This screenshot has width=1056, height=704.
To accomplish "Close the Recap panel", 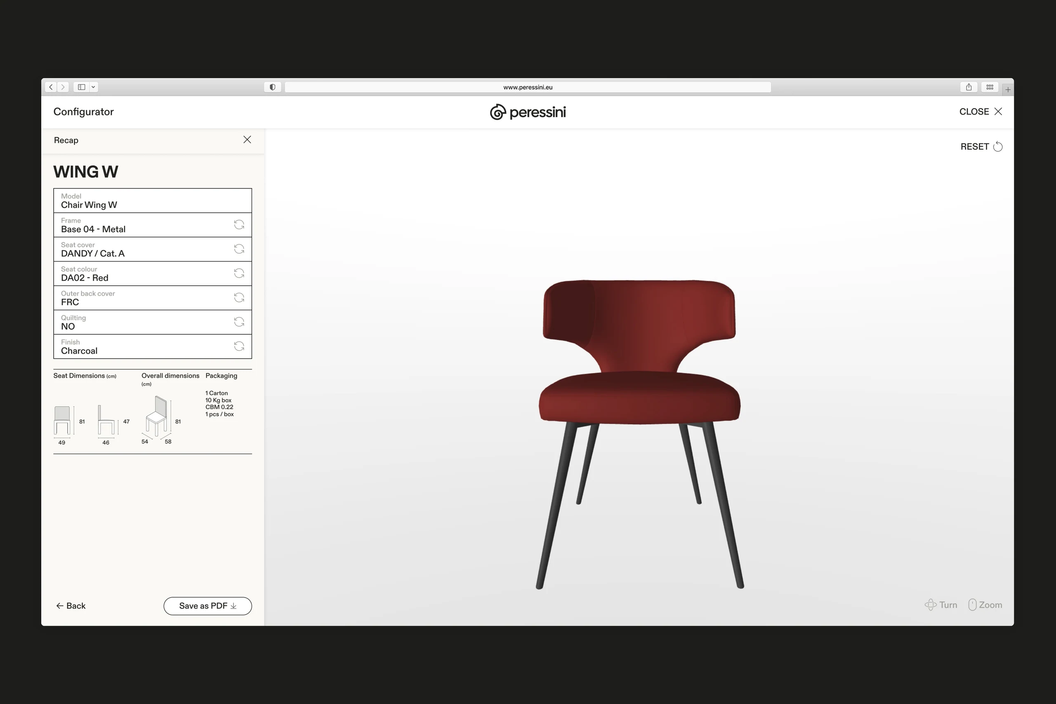I will pos(247,140).
